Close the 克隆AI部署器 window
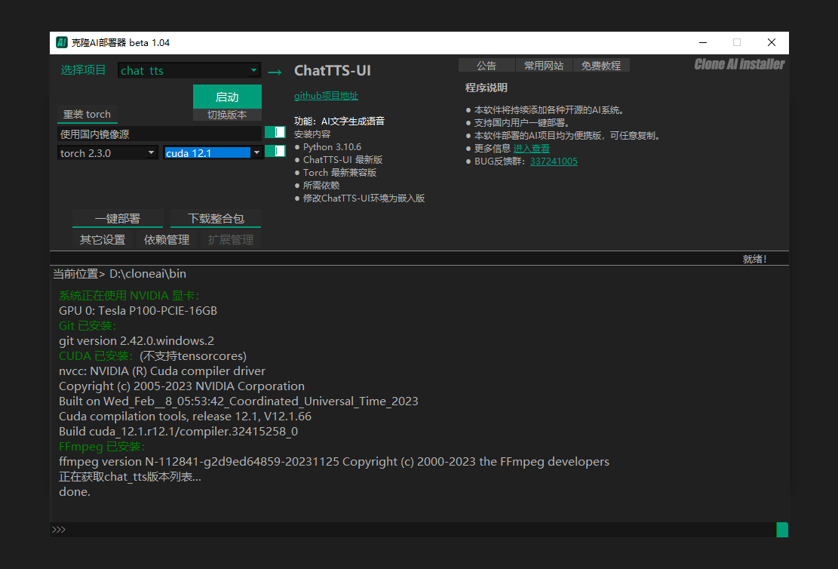Image resolution: width=838 pixels, height=569 pixels. 771,42
